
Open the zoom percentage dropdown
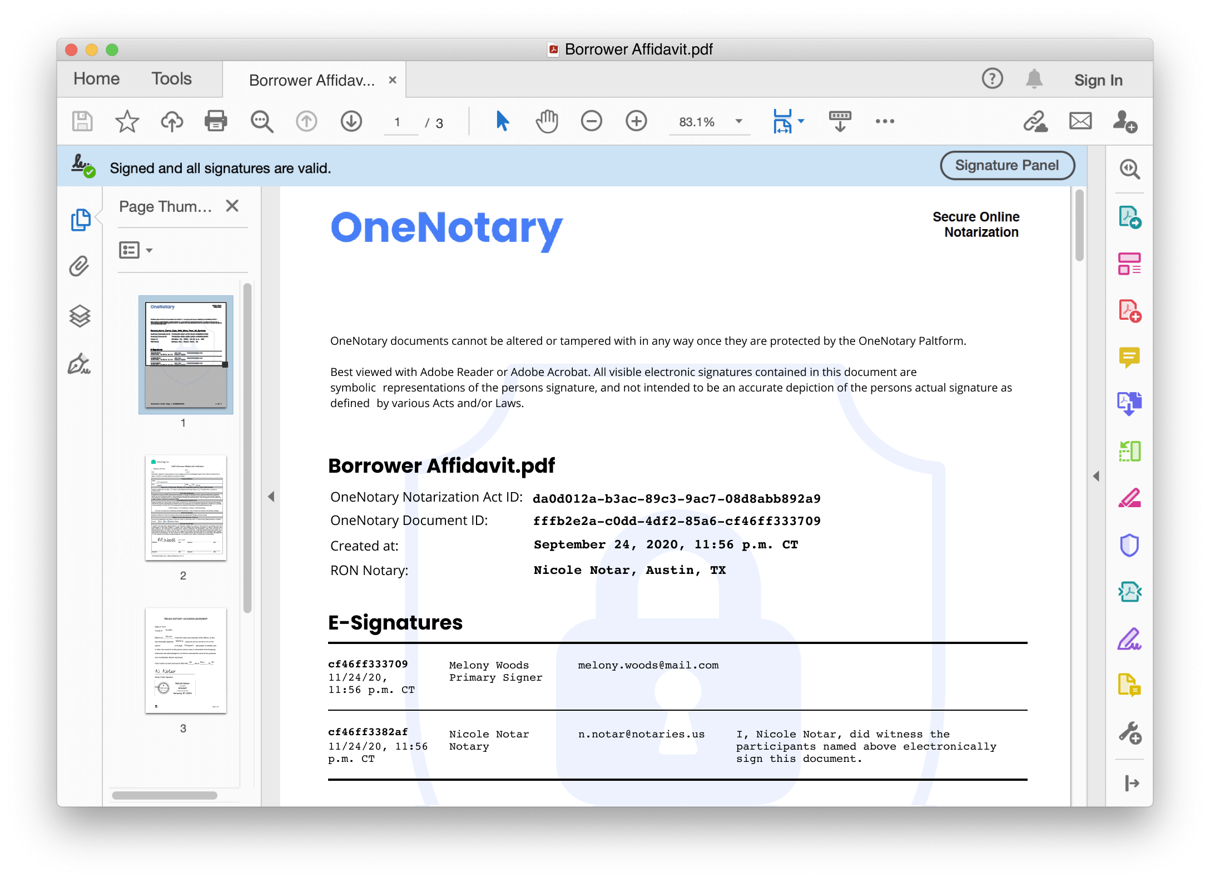pos(739,121)
